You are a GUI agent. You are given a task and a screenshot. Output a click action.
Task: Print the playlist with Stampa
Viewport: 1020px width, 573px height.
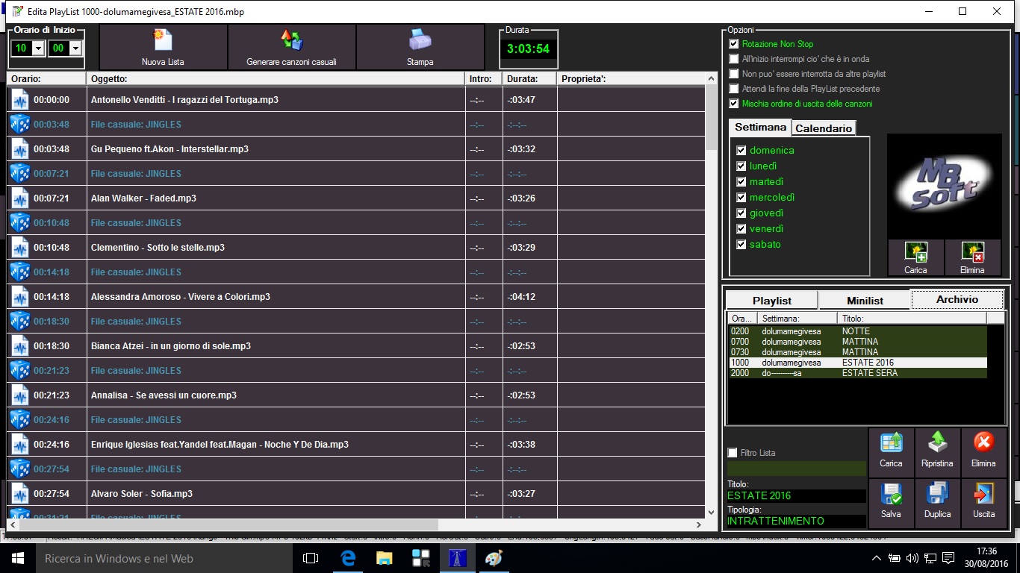point(420,41)
